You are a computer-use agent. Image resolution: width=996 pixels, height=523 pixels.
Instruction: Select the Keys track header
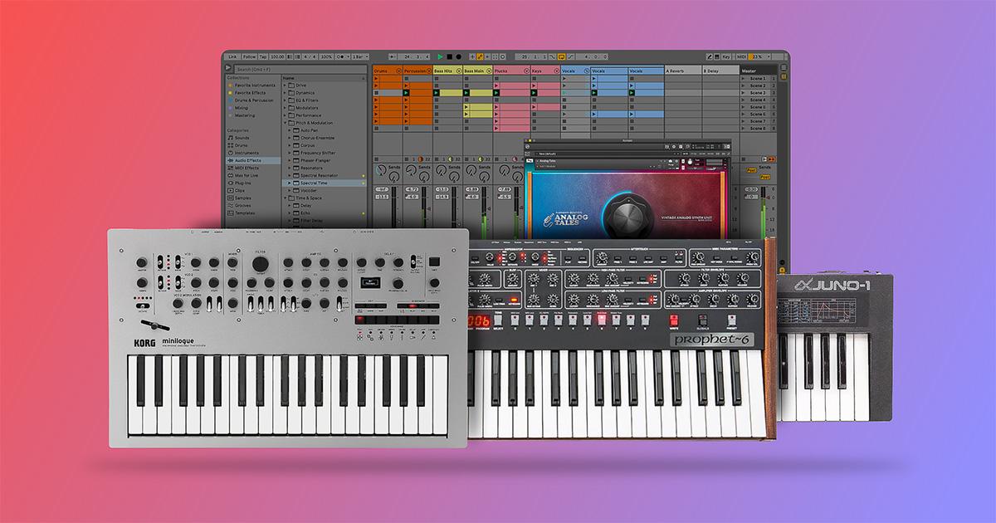(x=545, y=71)
